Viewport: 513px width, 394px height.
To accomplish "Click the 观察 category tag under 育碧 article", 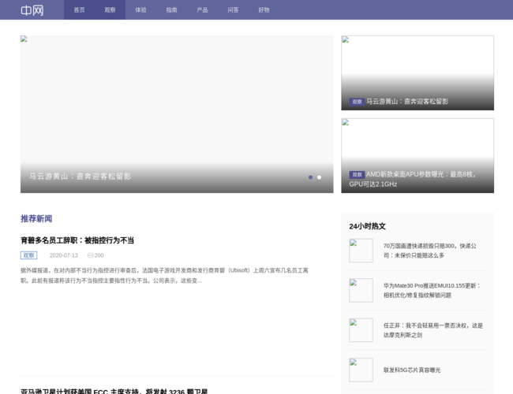I will [x=28, y=255].
